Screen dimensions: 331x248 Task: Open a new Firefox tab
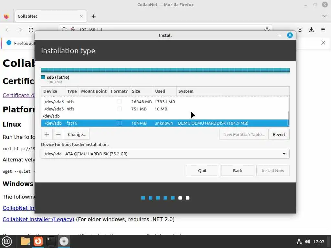[x=93, y=16]
